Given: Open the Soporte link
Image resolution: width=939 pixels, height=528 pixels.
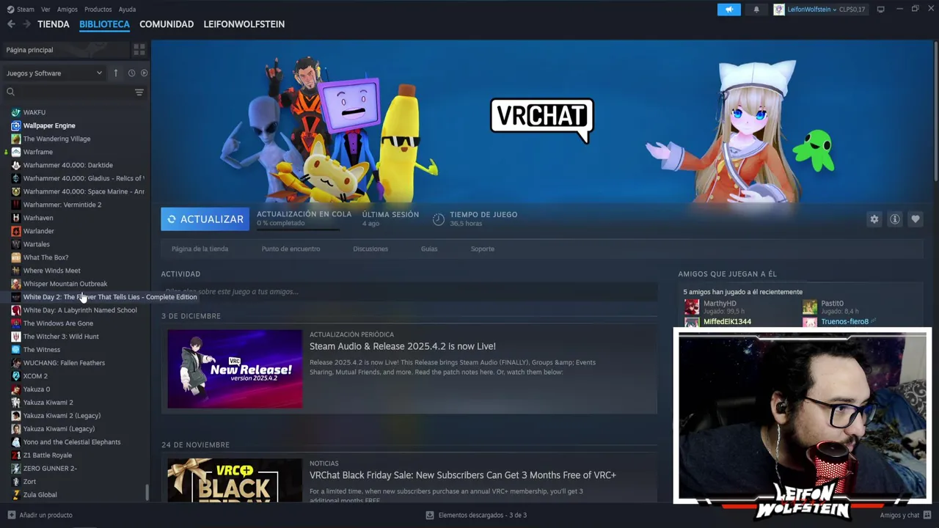Looking at the screenshot, I should coord(482,249).
